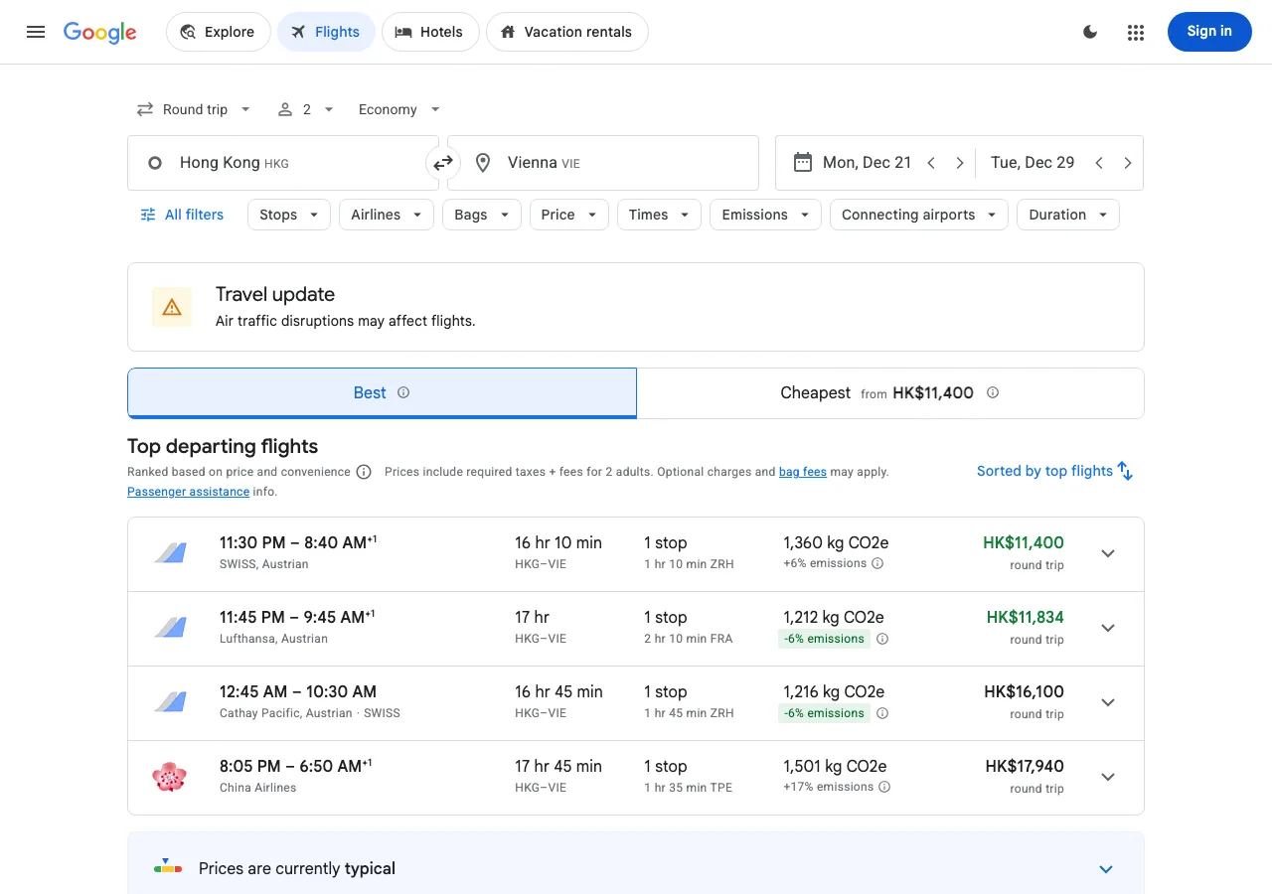Viewport: 1272px width, 894px height.
Task: Expand the SWISS, Austrian HK$11,400 flight
Action: pos(1108,553)
